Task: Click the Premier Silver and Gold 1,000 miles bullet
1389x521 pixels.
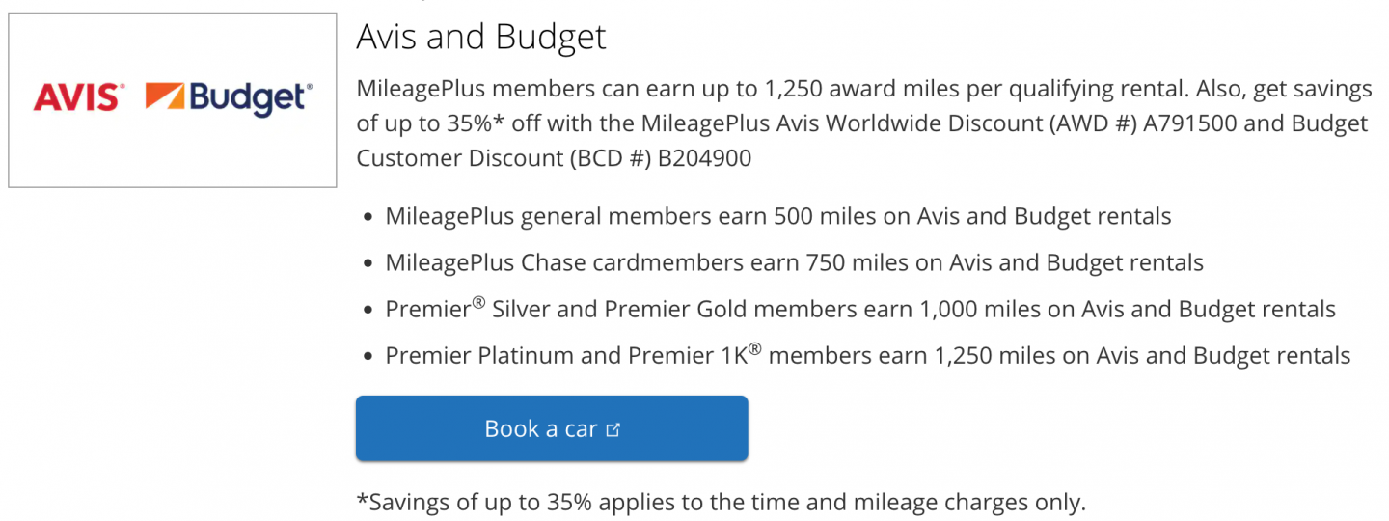Action: click(859, 310)
